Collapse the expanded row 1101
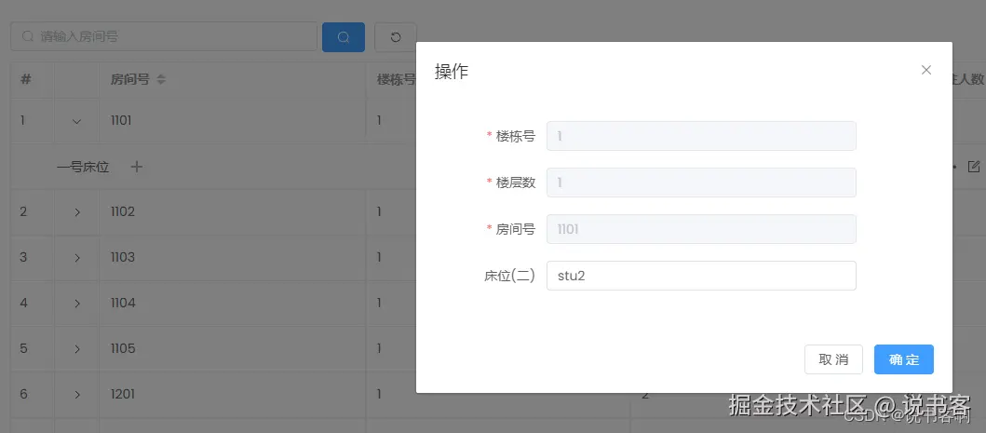 point(77,121)
